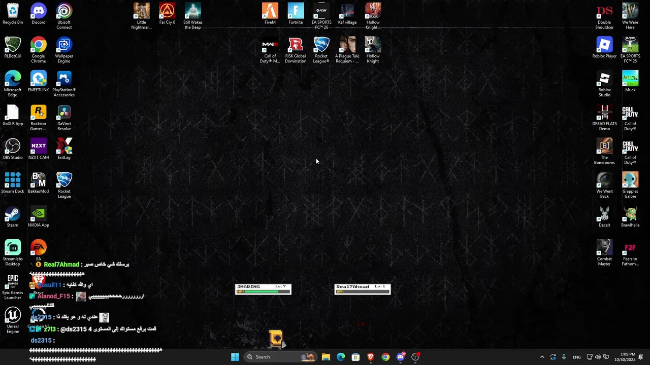Select the GoXLR App desktop icon
This screenshot has height=365, width=650.
[x=13, y=116]
